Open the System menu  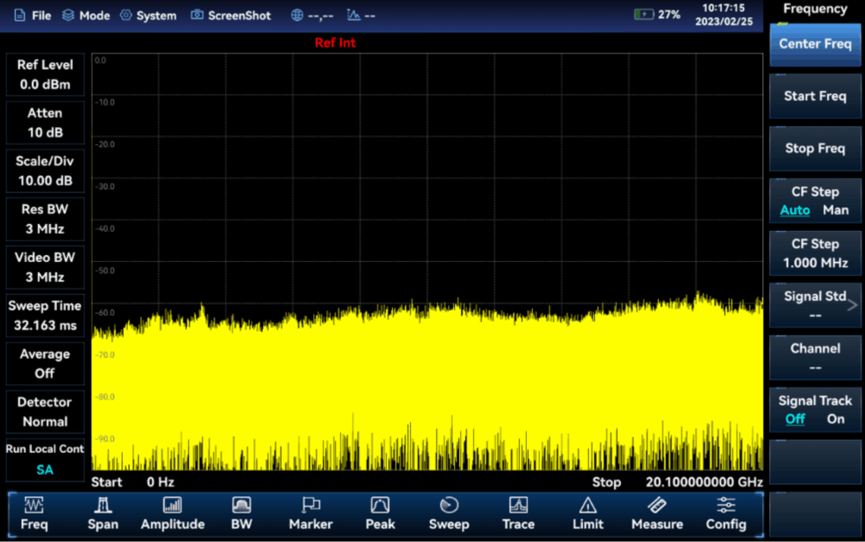[148, 16]
